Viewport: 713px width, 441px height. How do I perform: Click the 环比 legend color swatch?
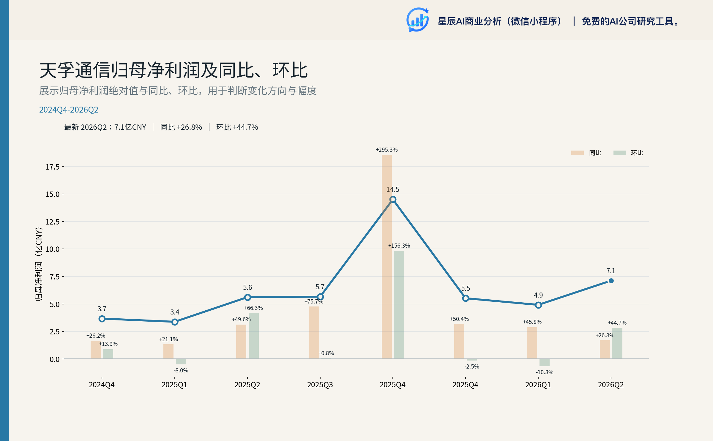click(x=619, y=153)
